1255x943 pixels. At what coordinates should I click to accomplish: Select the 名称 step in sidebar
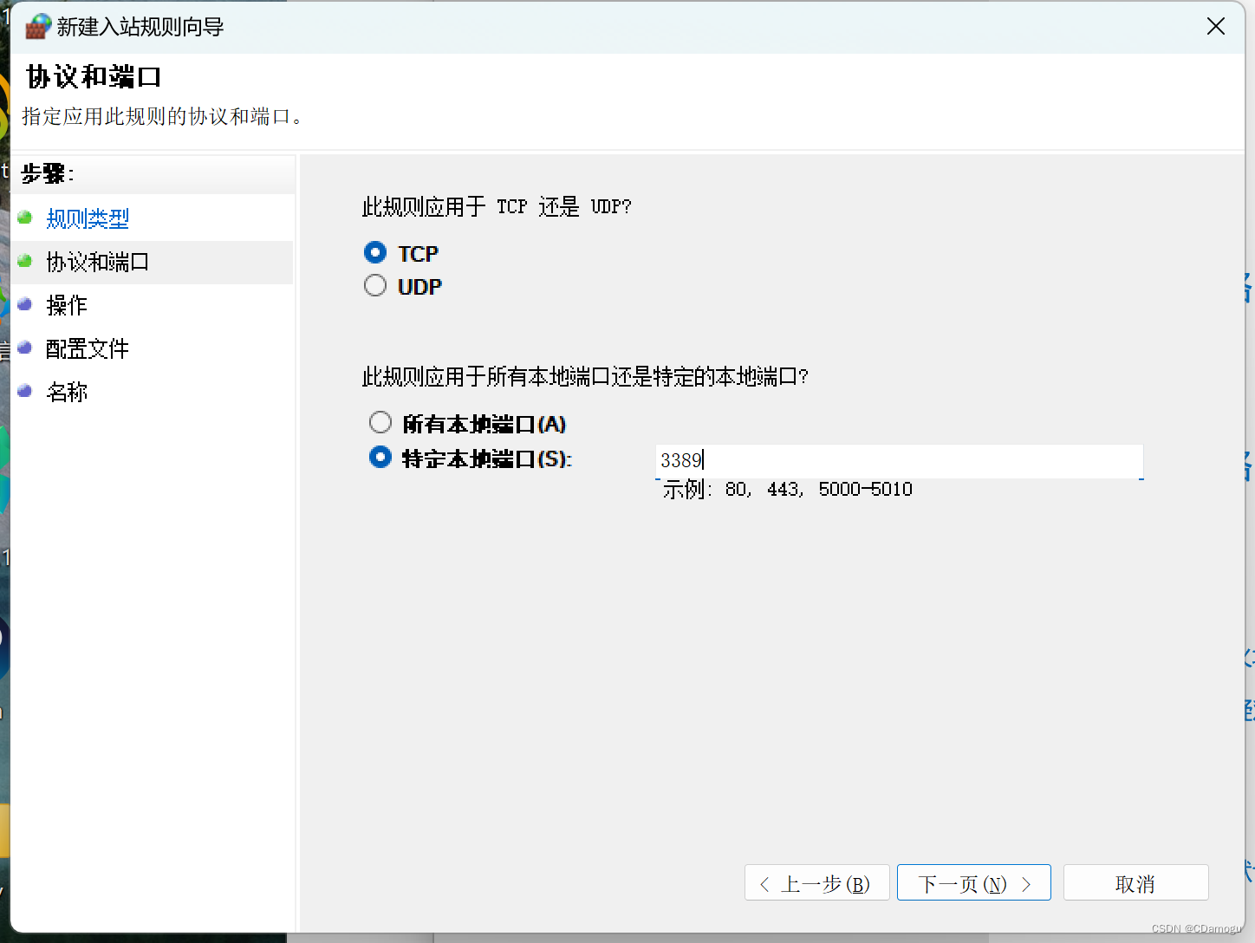(x=66, y=392)
